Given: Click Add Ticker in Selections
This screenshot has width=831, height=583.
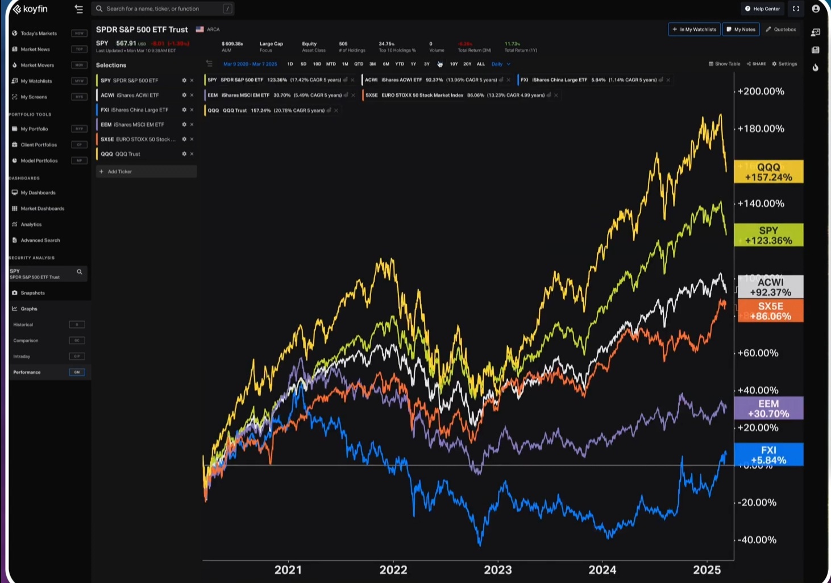Looking at the screenshot, I should coord(147,171).
